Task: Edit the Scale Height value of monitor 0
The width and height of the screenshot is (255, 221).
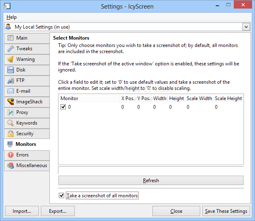Action: coord(216,107)
